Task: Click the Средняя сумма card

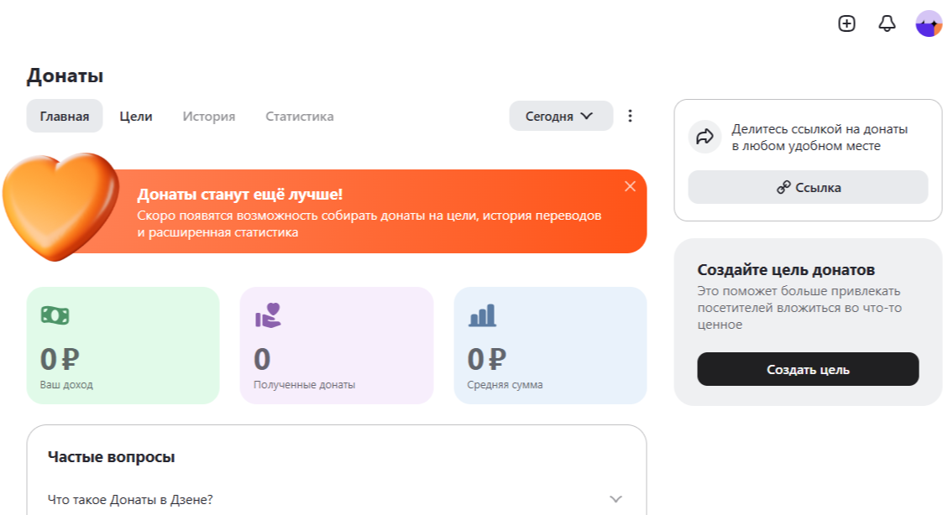Action: (x=550, y=346)
